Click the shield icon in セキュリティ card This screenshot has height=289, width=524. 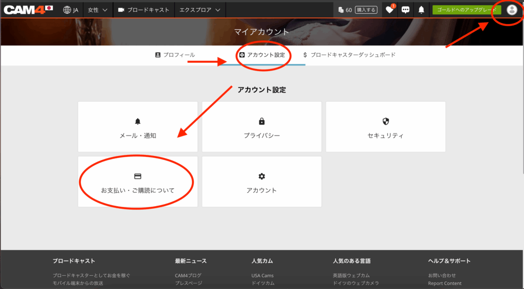pos(386,121)
